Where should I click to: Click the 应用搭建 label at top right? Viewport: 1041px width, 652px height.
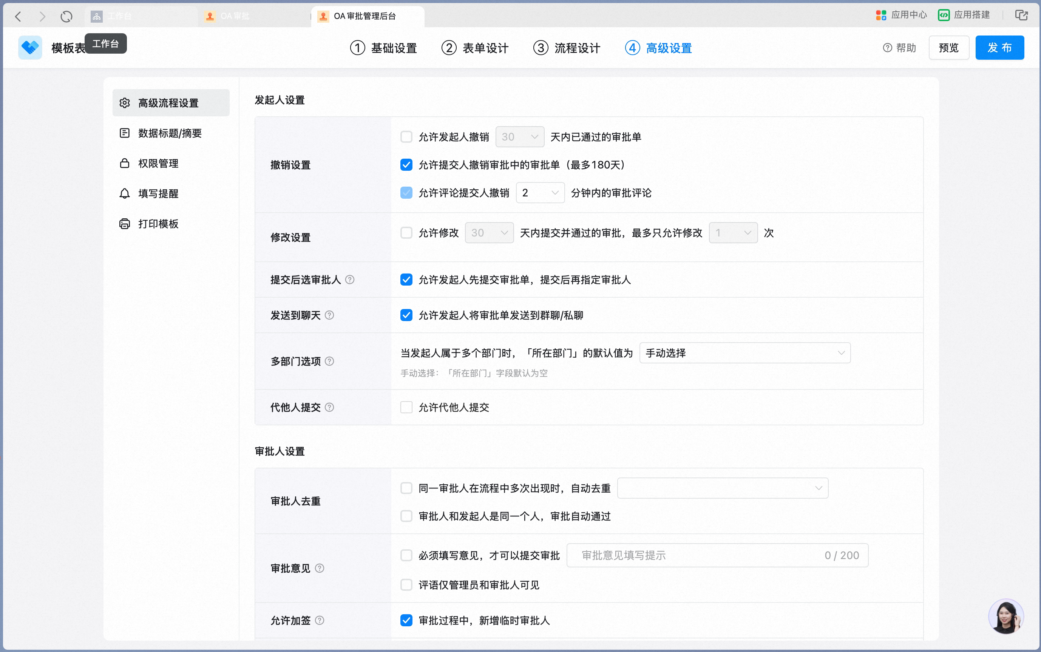pos(971,15)
